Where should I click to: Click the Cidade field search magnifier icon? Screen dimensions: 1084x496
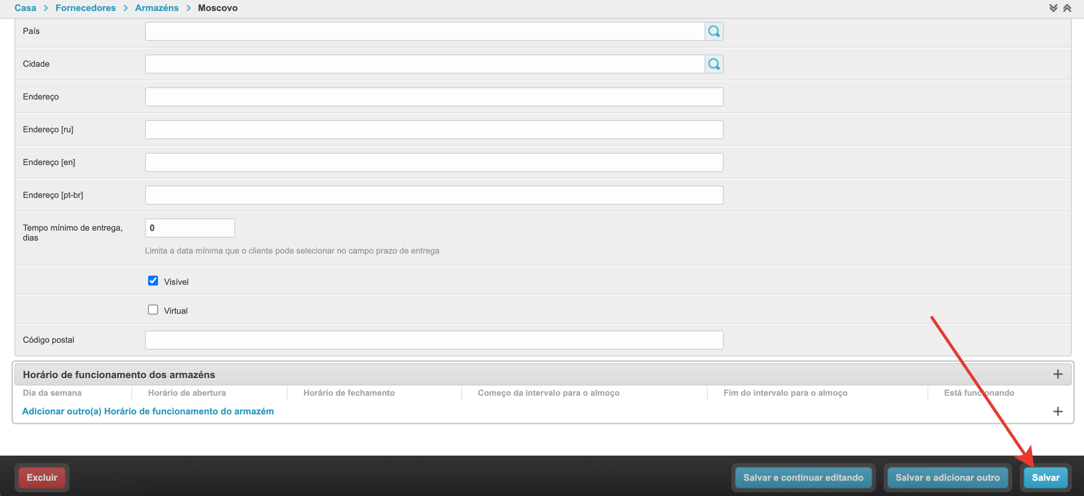pyautogui.click(x=714, y=64)
